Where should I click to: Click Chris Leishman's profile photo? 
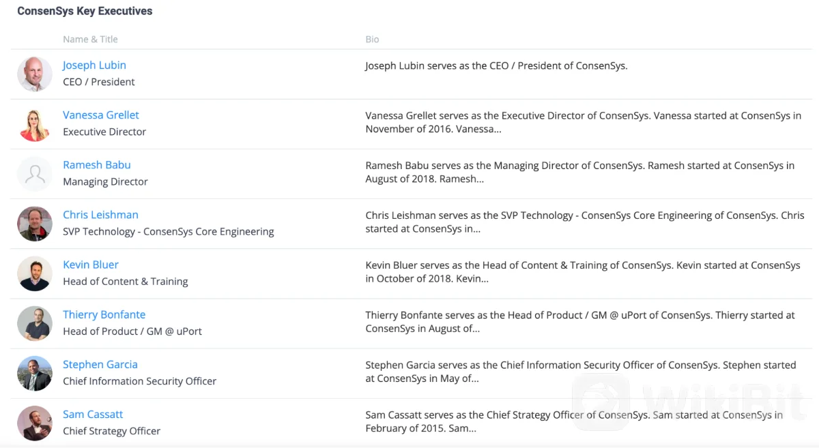pos(34,224)
